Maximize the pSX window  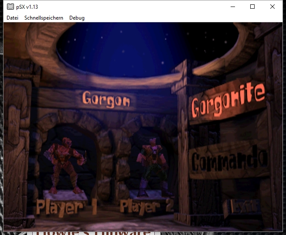click(252, 7)
